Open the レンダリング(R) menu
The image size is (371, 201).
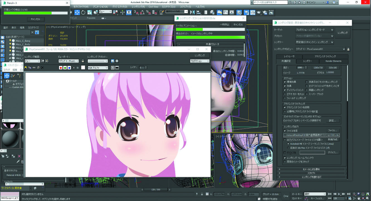pyautogui.click(x=138, y=7)
